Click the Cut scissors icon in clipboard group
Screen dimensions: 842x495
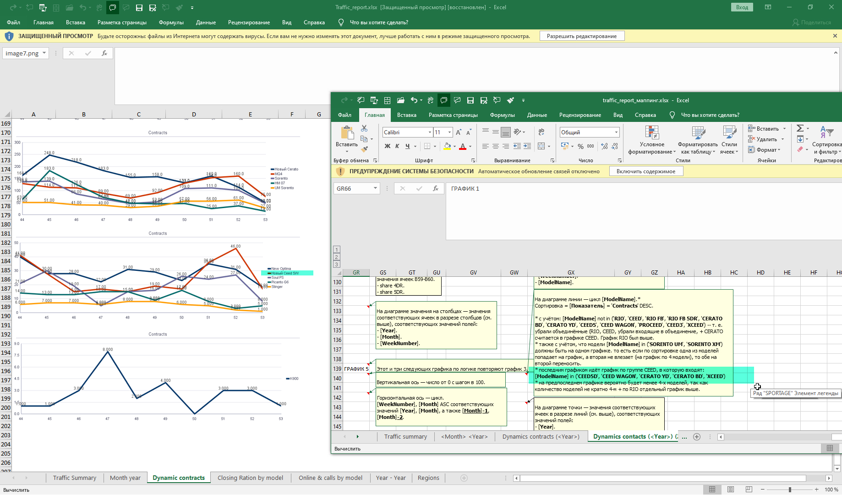click(x=364, y=128)
